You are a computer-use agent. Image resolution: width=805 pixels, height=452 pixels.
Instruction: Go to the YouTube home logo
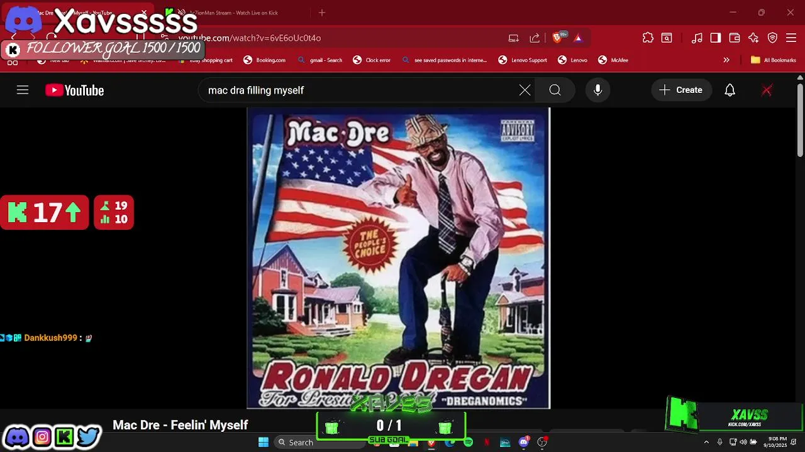[74, 90]
